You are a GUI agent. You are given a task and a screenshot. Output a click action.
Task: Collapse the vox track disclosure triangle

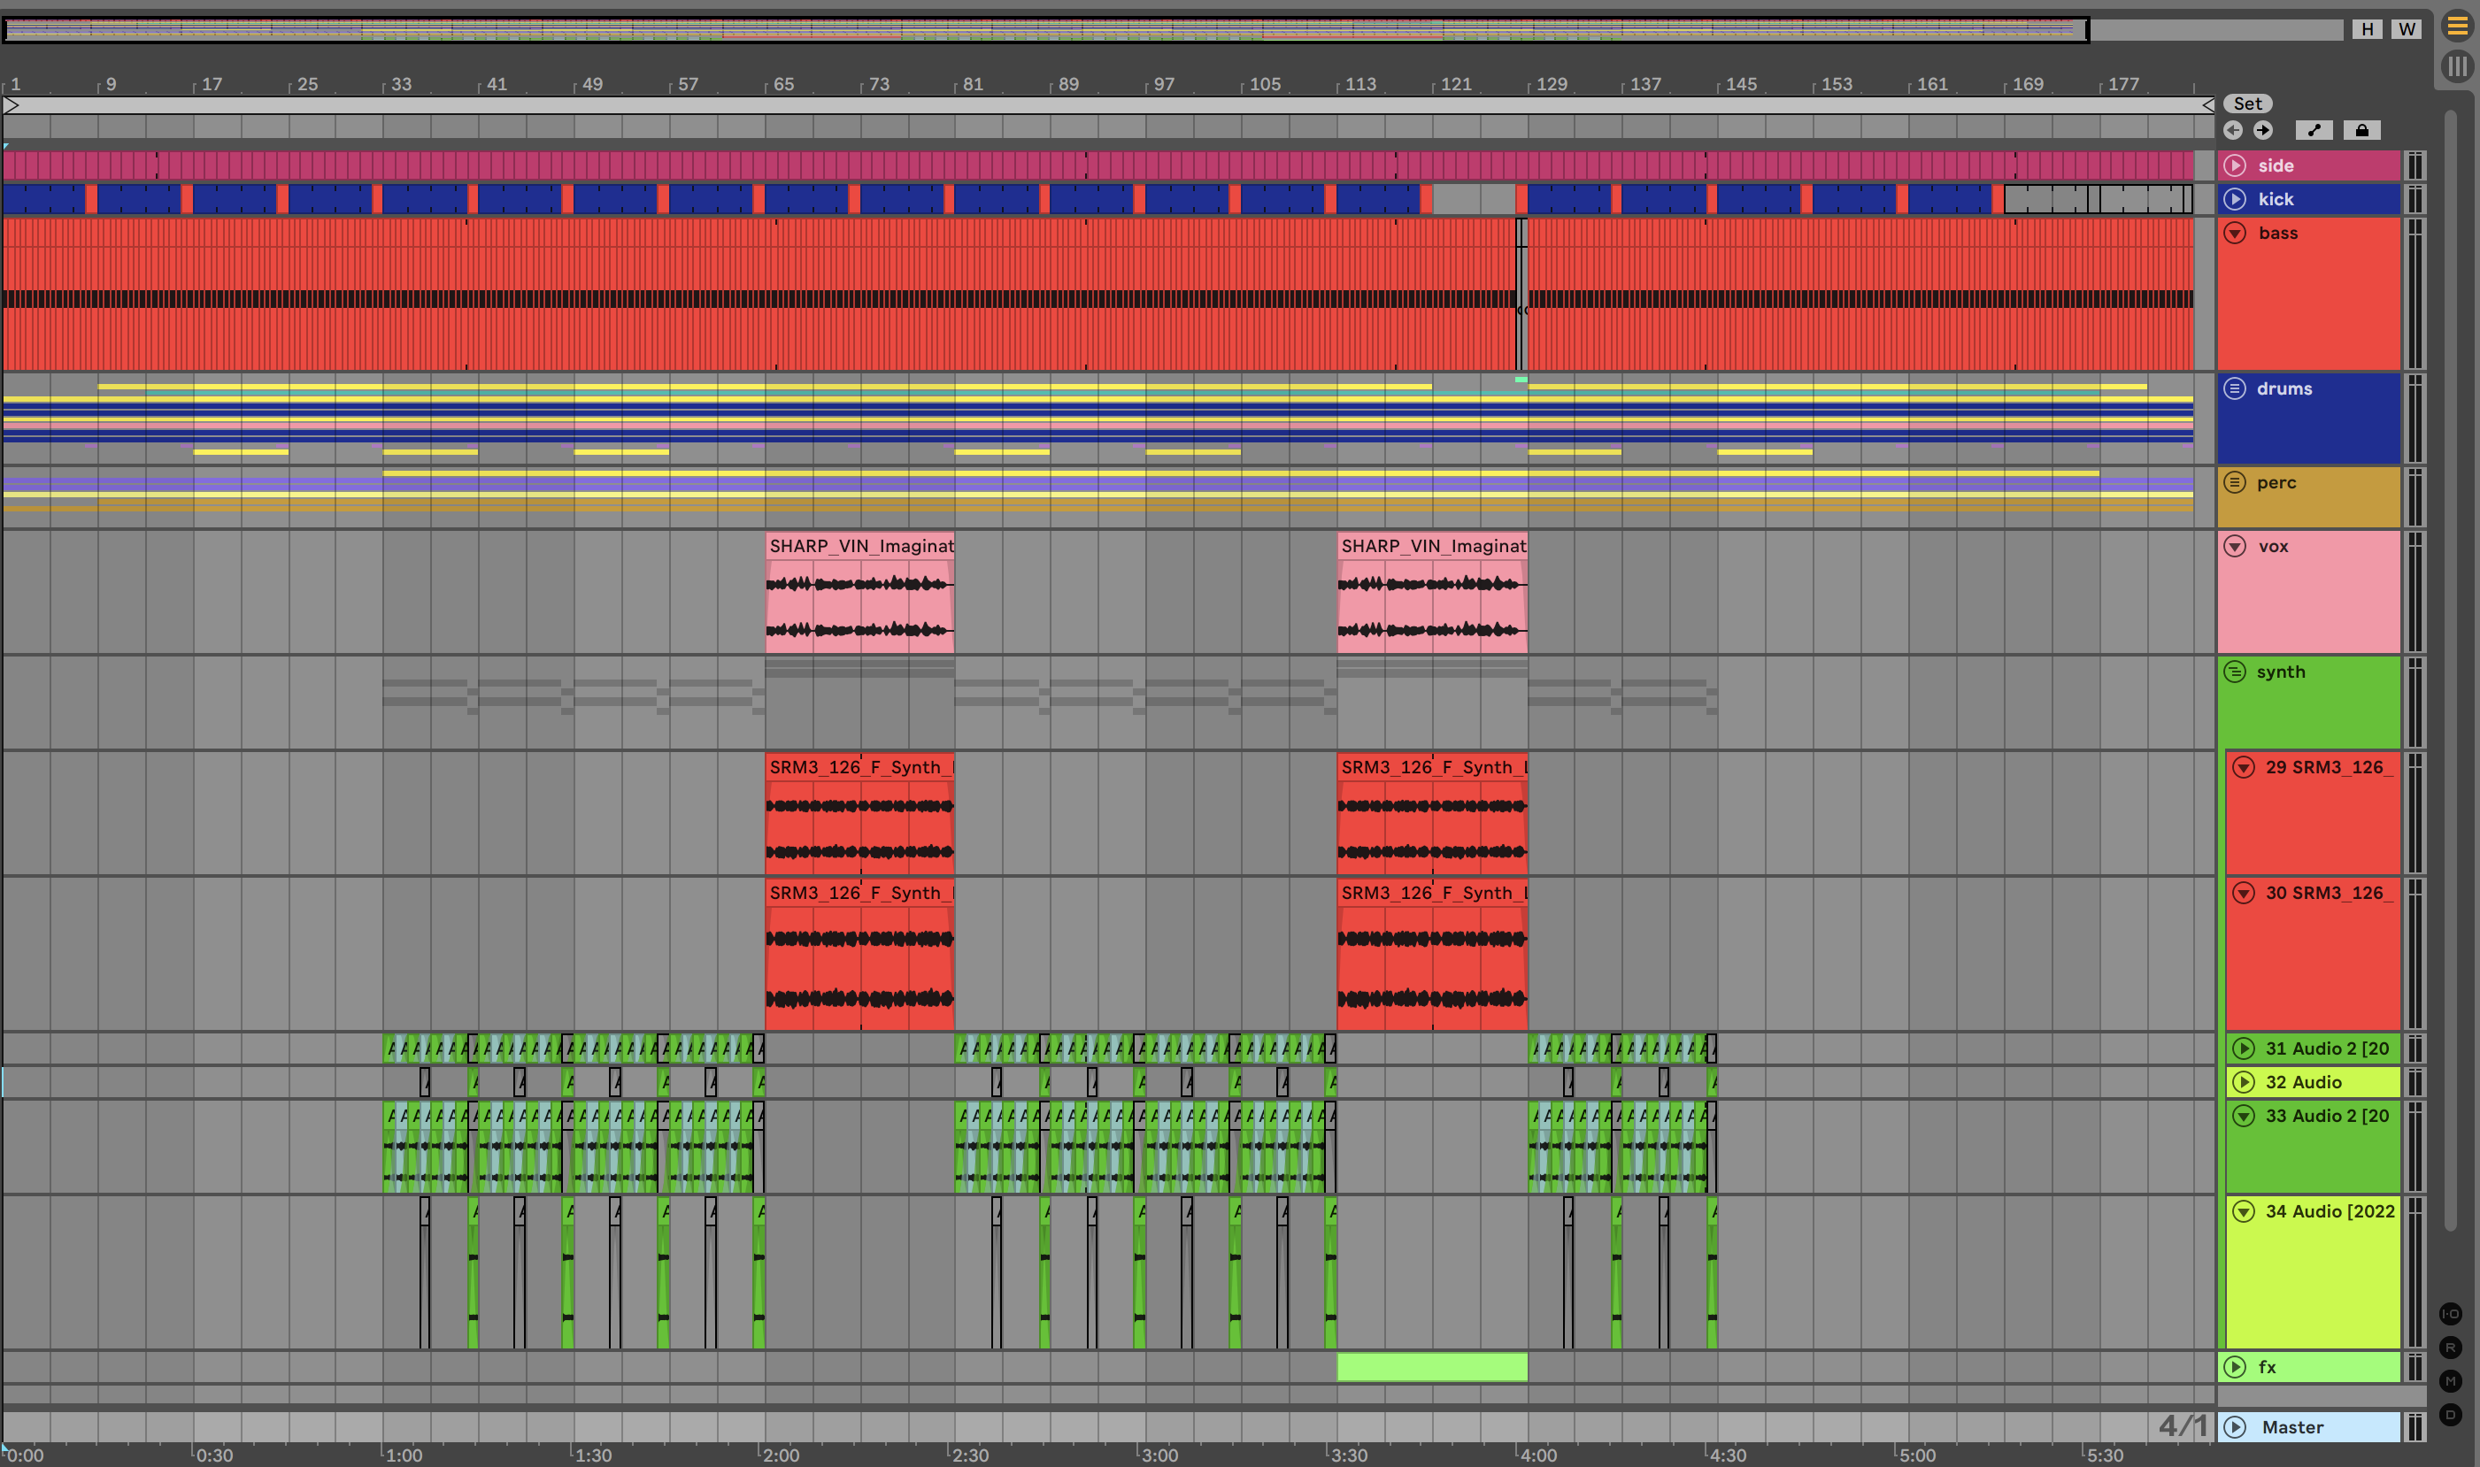coord(2235,546)
